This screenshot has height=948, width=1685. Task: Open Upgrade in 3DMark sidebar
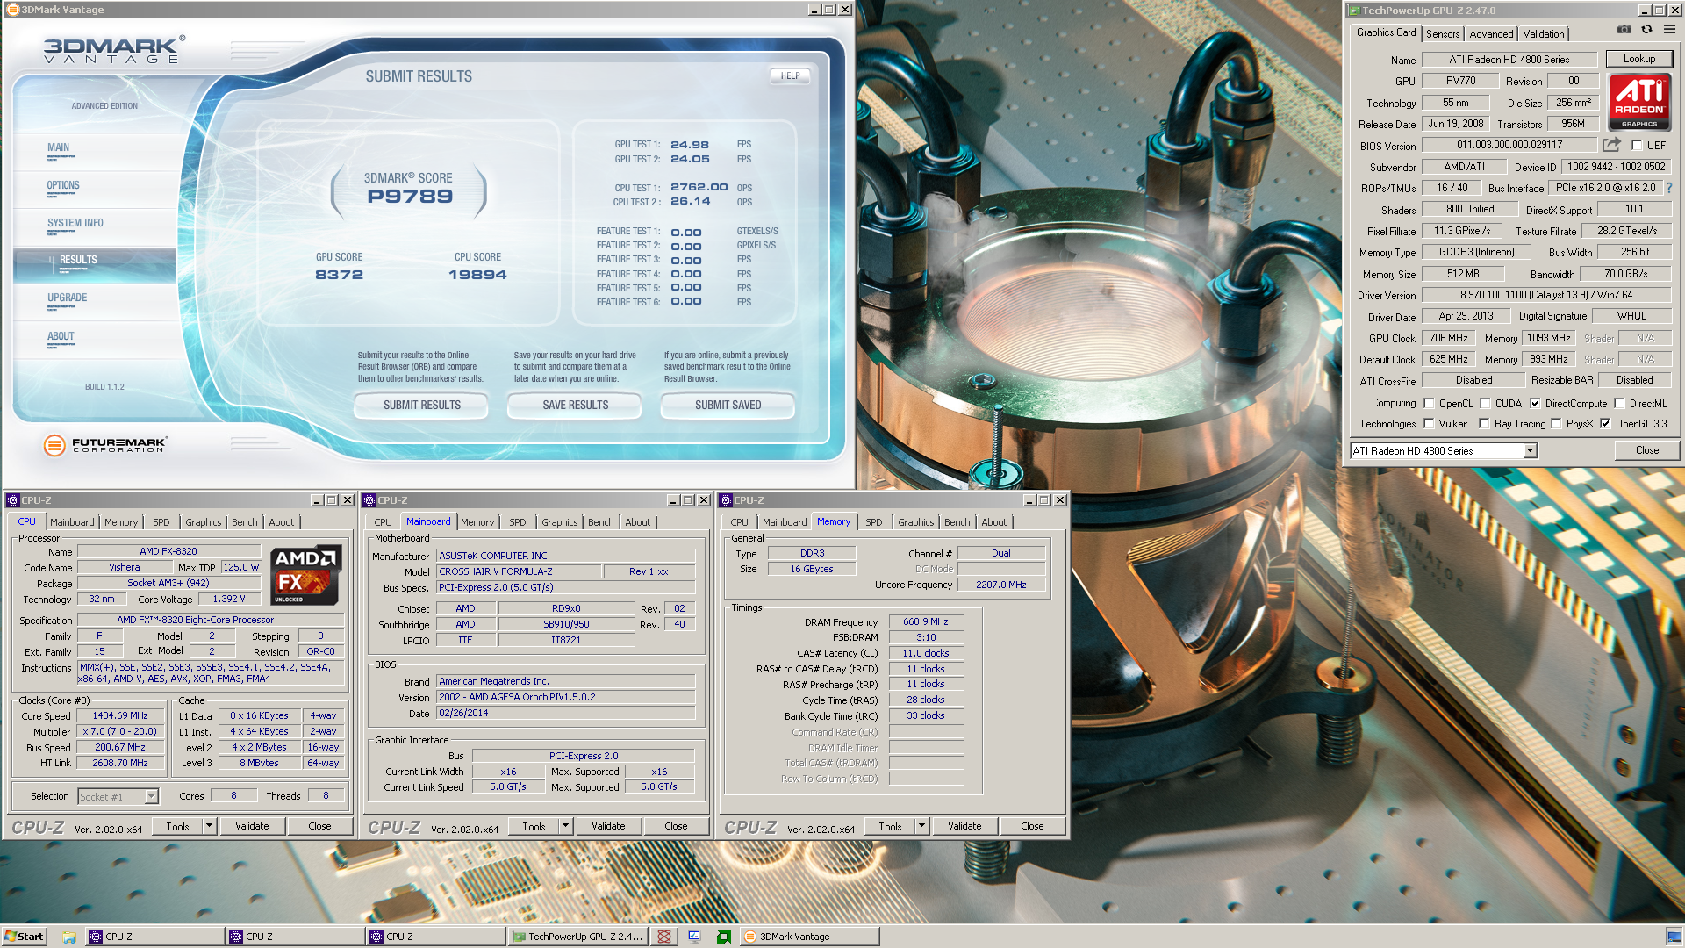pos(68,298)
